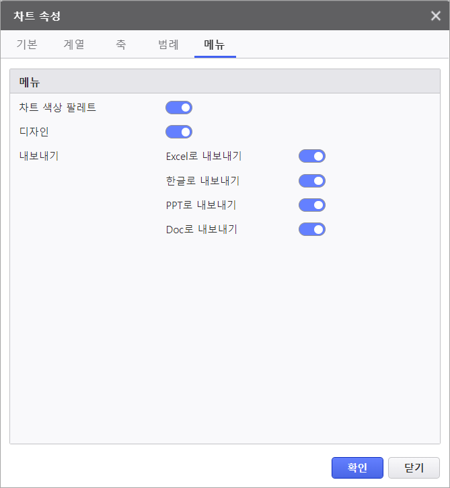Click the 디자인 label text

[34, 132]
